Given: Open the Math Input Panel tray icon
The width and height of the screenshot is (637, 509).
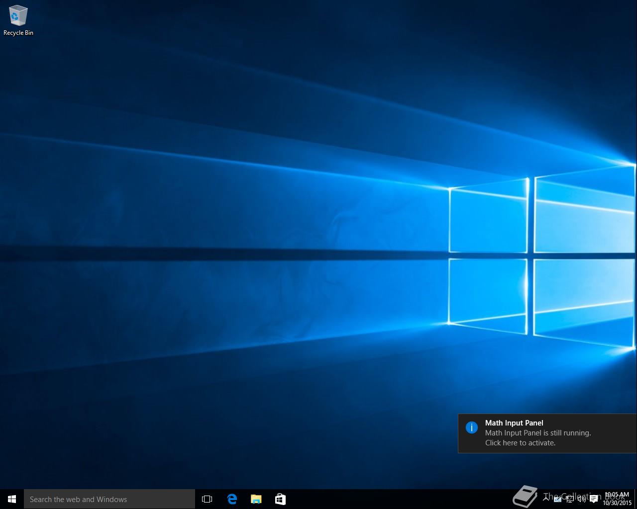Looking at the screenshot, I should [558, 499].
